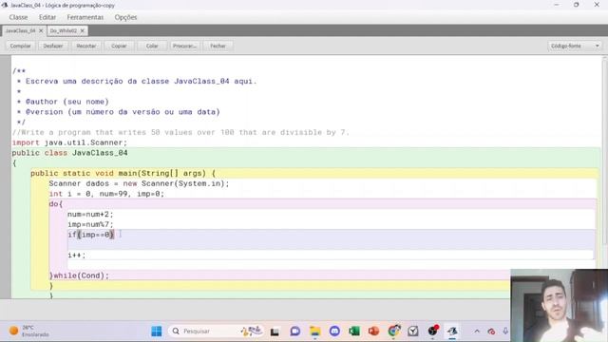Click the 'public static void main' line

(123, 173)
